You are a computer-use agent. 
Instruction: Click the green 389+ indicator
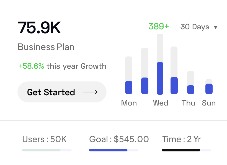coord(158,26)
